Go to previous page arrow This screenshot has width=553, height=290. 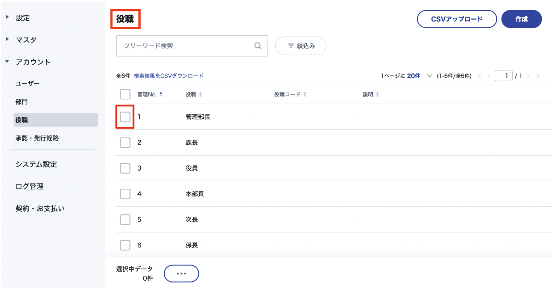pyautogui.click(x=489, y=76)
